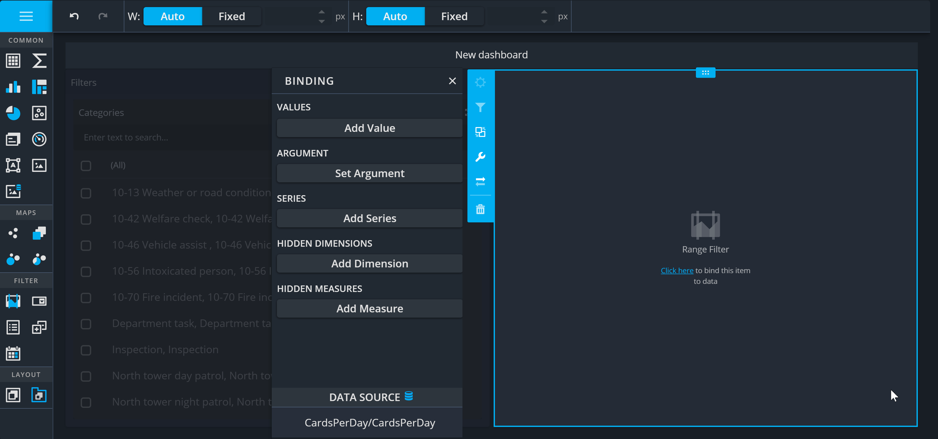The image size is (938, 439).
Task: Check 10-46 Vehicle assist category
Action: click(86, 245)
